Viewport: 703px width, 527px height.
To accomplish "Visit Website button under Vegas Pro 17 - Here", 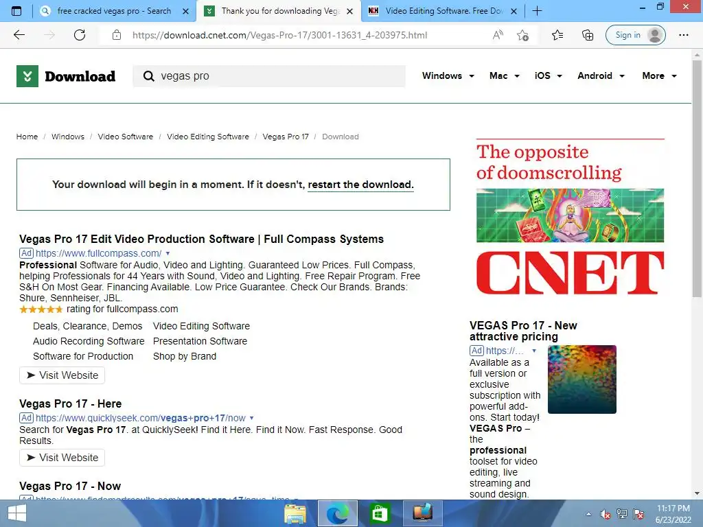I will 62,458.
